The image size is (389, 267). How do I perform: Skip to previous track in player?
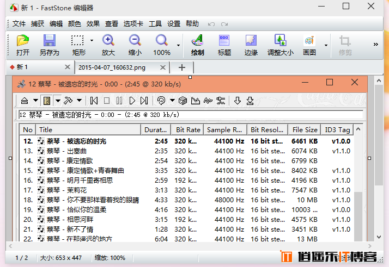94,101
